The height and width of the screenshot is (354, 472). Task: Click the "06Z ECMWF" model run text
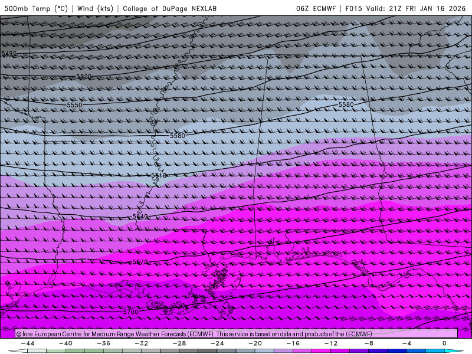[x=316, y=8]
